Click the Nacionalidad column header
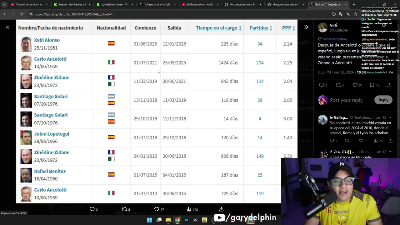Screen dimensions: 400x225 click(x=111, y=28)
